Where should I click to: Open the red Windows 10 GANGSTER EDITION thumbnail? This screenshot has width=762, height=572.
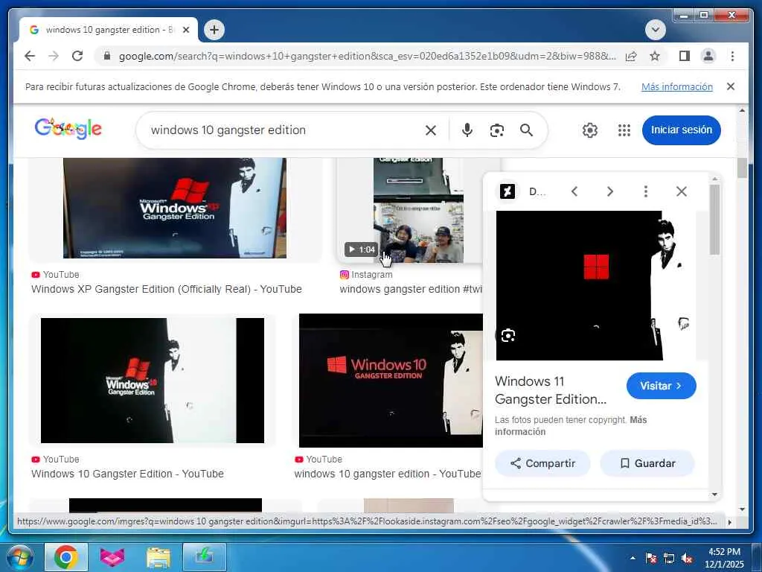click(391, 381)
